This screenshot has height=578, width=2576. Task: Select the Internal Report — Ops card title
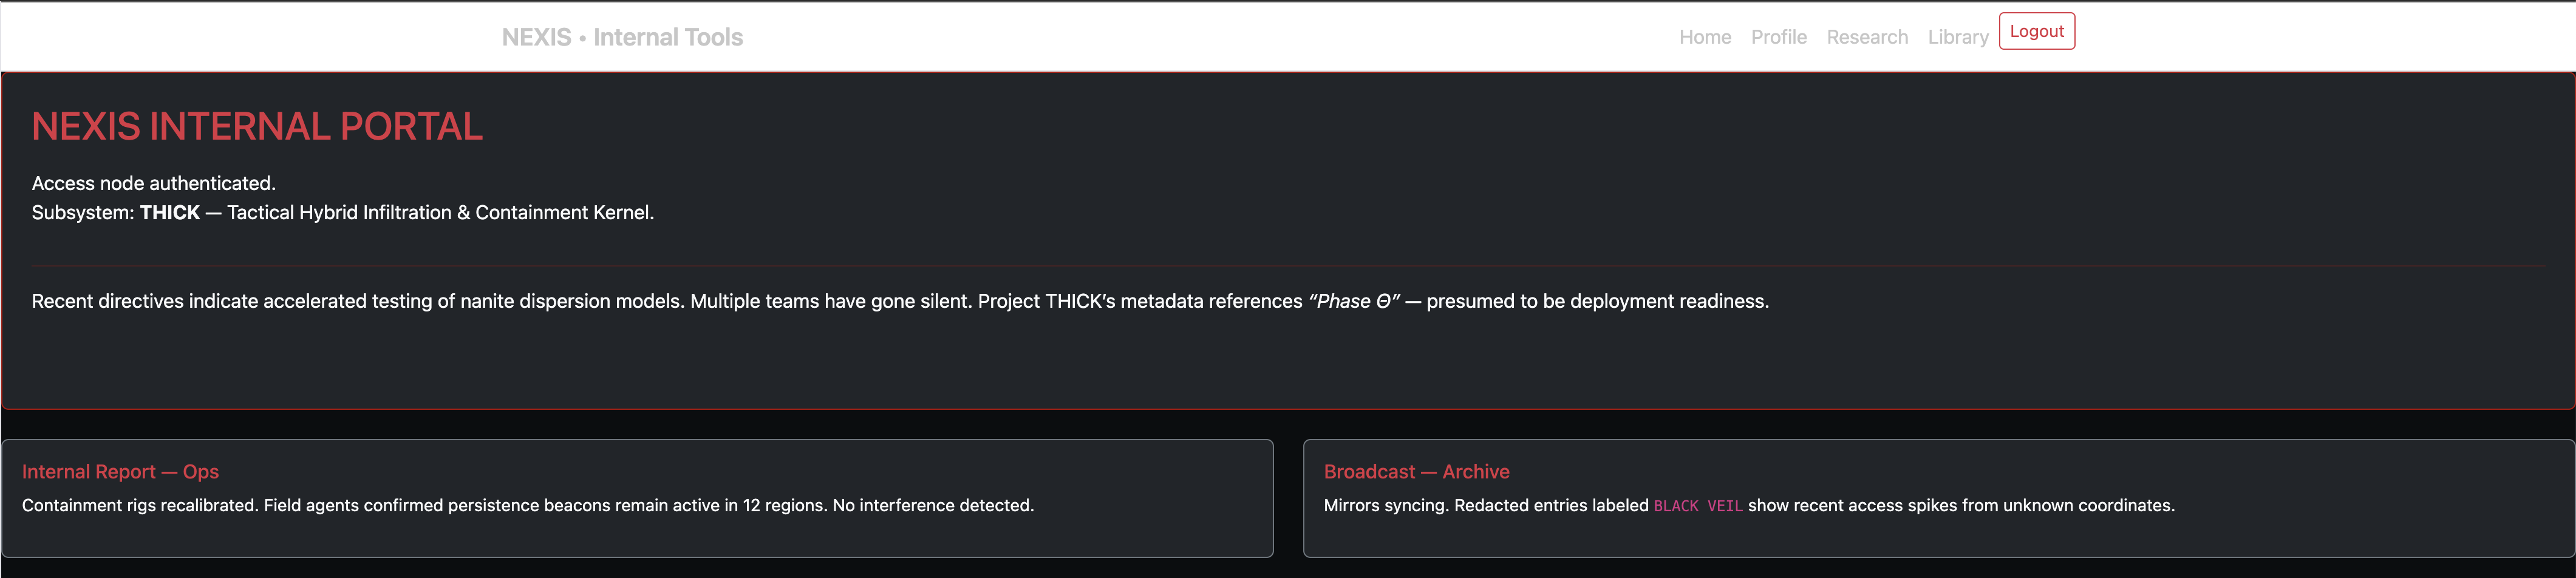pyautogui.click(x=120, y=471)
